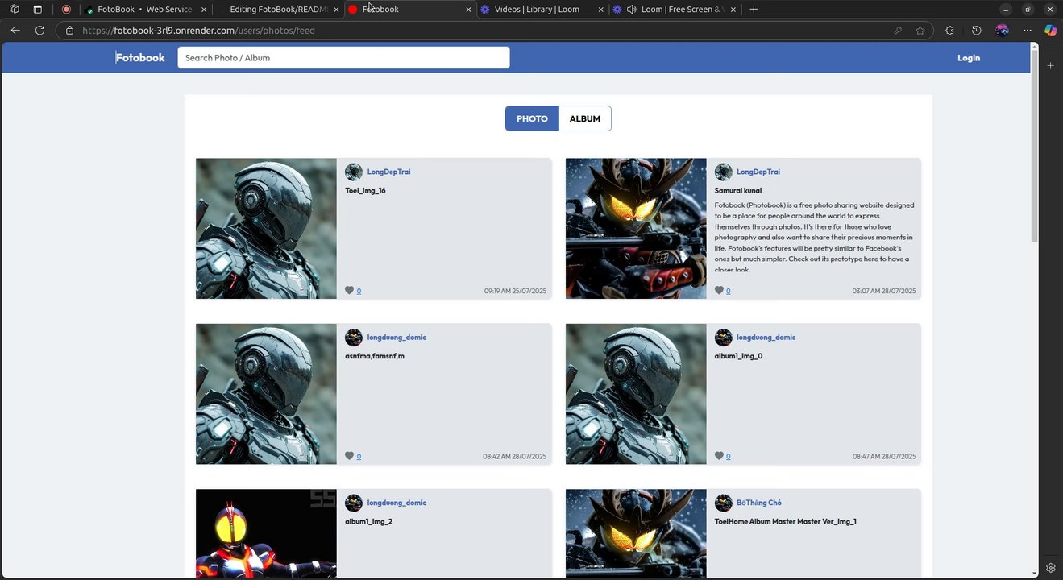View site information lock icon
Screen dimensions: 1063x580
[x=69, y=31]
